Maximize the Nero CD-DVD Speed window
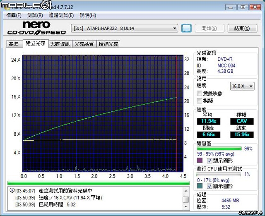Viewport: 265px width, 216px height. point(243,7)
